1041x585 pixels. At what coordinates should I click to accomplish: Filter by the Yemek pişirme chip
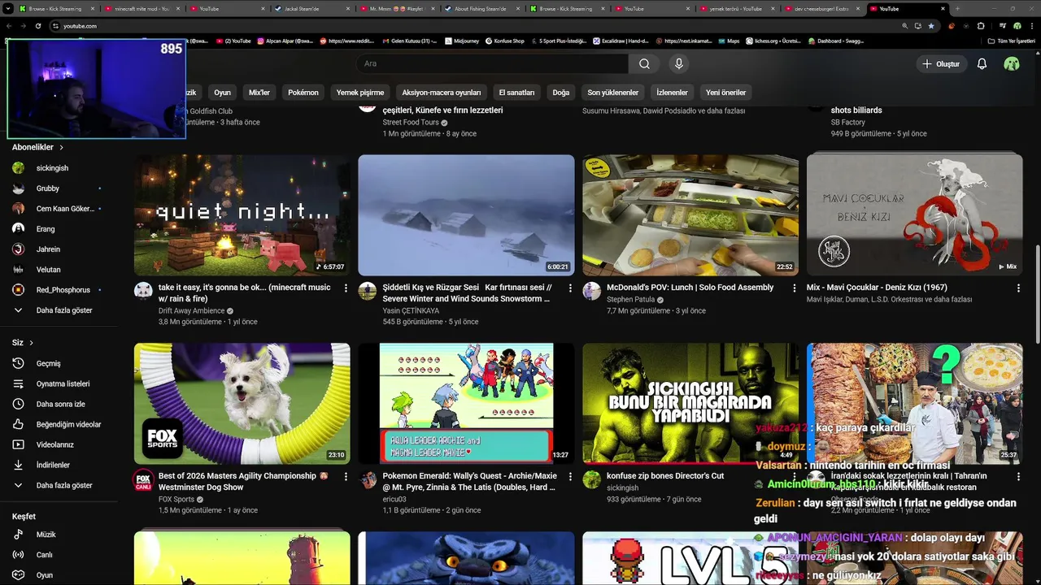click(x=360, y=93)
